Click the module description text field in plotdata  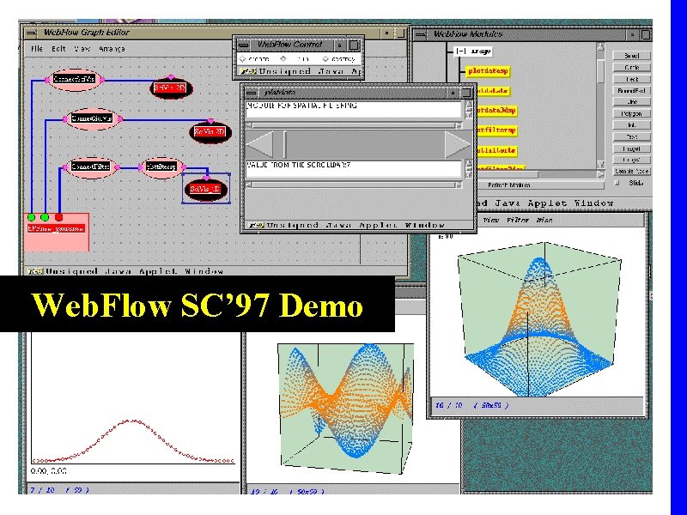pyautogui.click(x=353, y=109)
